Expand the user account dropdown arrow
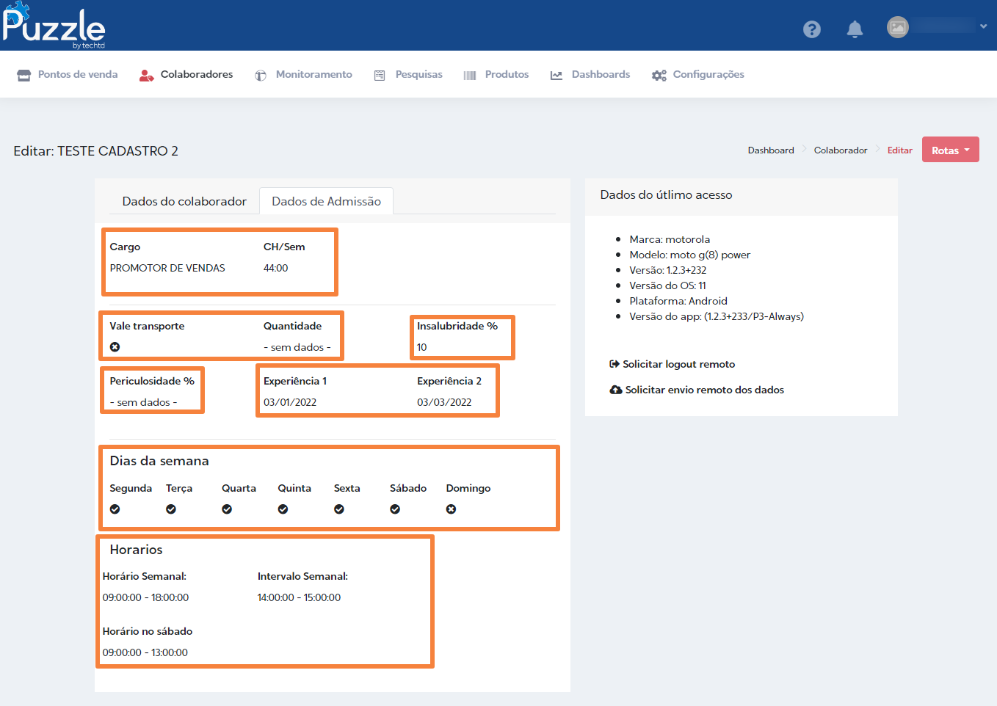The width and height of the screenshot is (997, 706). click(983, 26)
